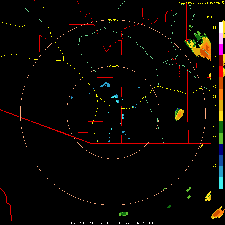The height and width of the screenshot is (225, 225).
Task: Click the small blue echo west of center
Action: (x=72, y=98)
